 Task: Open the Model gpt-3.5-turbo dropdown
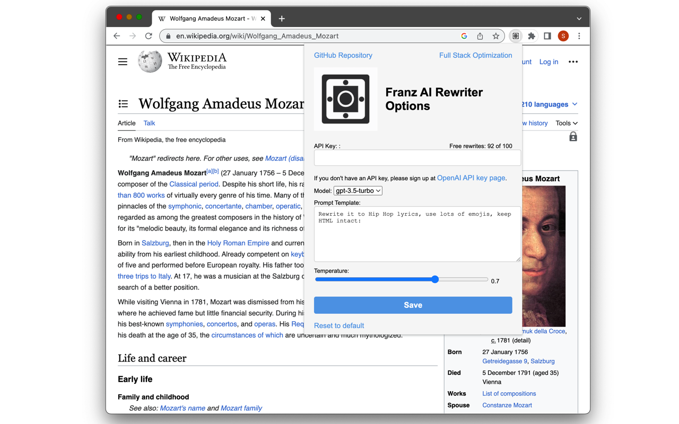click(x=358, y=191)
